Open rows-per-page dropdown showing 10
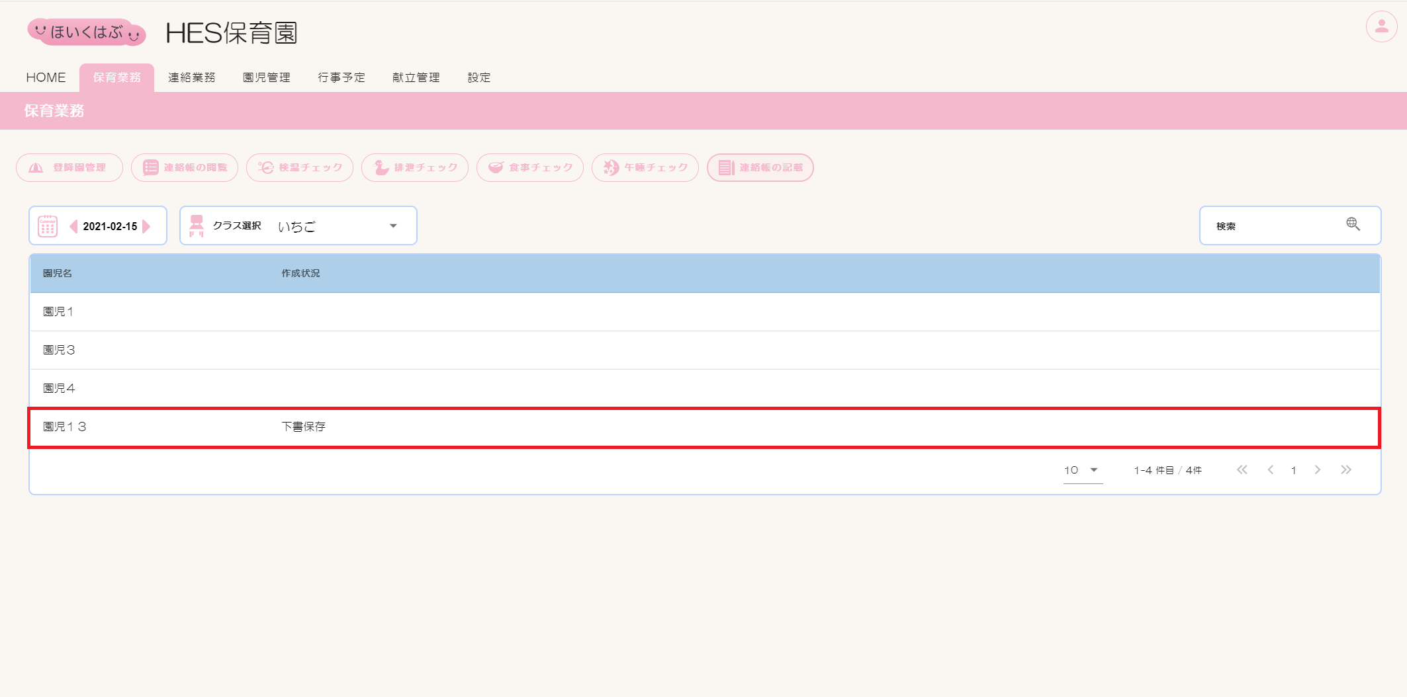The width and height of the screenshot is (1407, 697). pos(1082,470)
